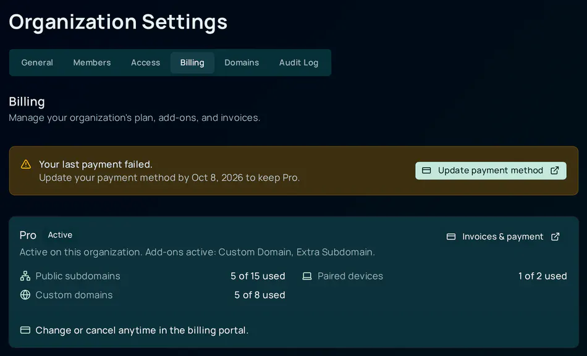Screen dimensions: 587x356
Task: Click the '5 of 15 used' subdomain value
Action: 258,276
